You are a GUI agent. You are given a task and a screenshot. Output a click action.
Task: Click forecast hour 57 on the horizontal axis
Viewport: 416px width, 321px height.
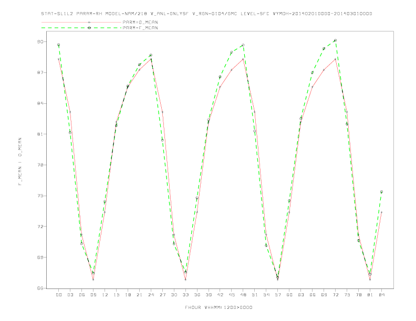click(x=278, y=295)
